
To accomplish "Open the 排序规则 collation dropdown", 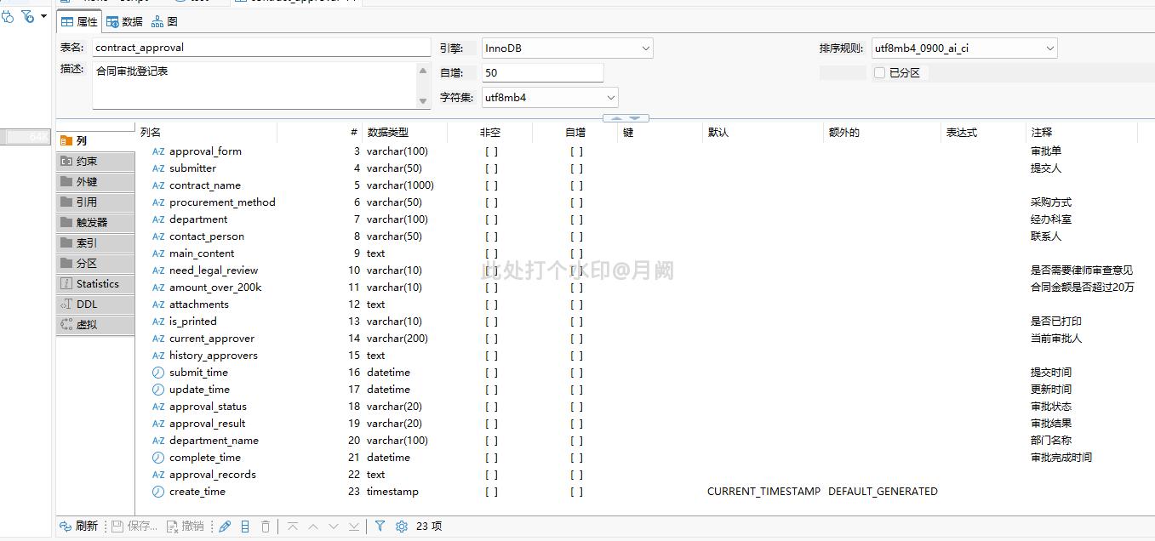I will tap(1049, 48).
